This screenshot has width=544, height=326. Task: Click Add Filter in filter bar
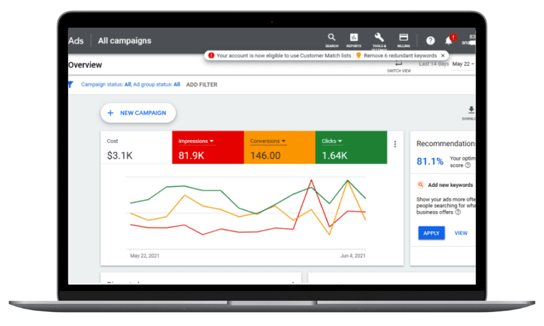(201, 85)
